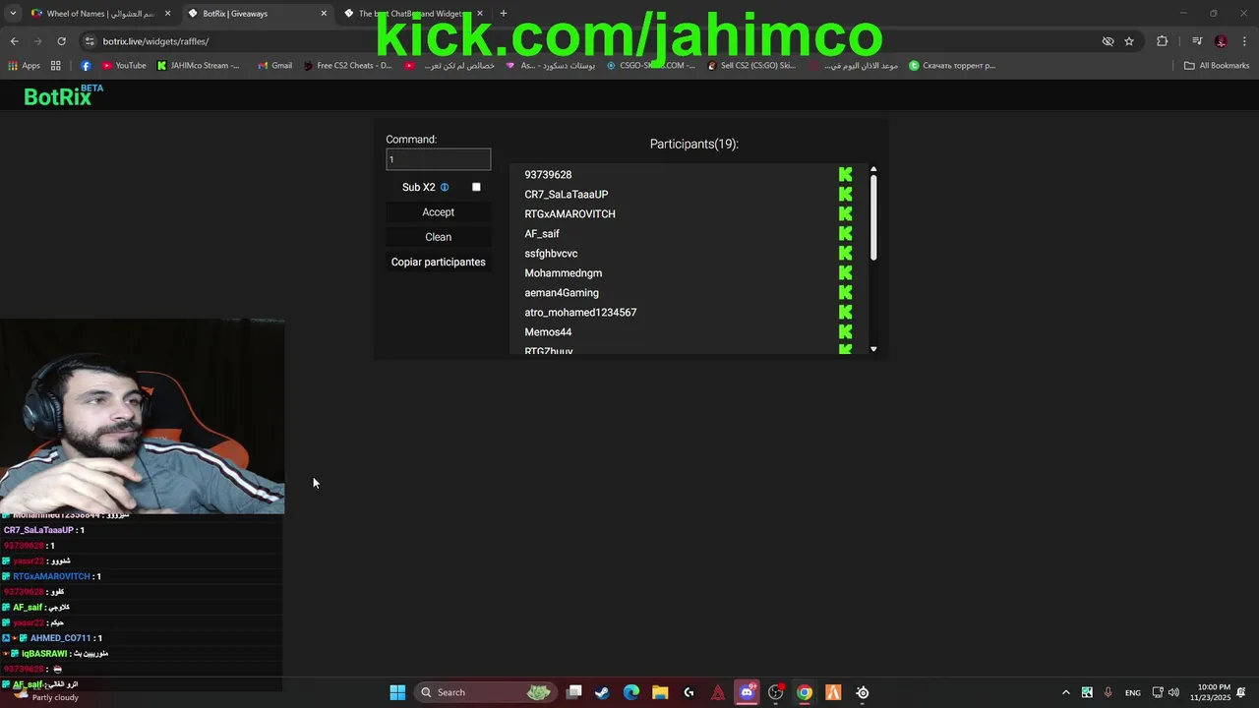The image size is (1259, 708).
Task: Click the Clean button
Action: pyautogui.click(x=438, y=237)
